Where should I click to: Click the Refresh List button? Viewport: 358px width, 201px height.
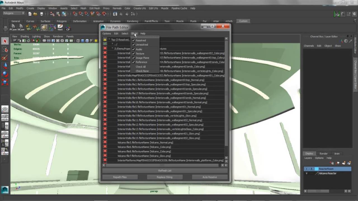coord(165,171)
